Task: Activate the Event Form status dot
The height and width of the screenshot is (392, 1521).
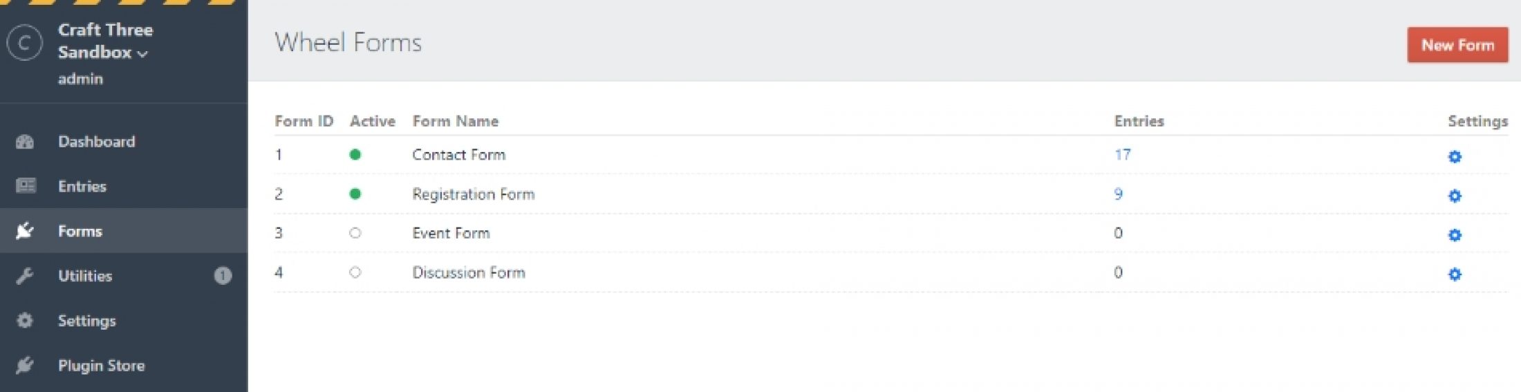Action: tap(355, 233)
